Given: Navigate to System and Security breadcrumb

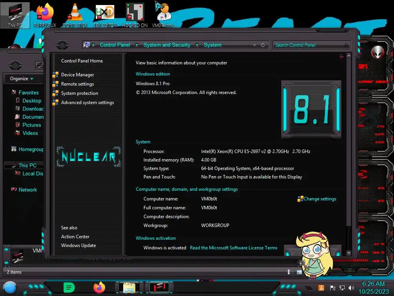Looking at the screenshot, I should 167,45.
